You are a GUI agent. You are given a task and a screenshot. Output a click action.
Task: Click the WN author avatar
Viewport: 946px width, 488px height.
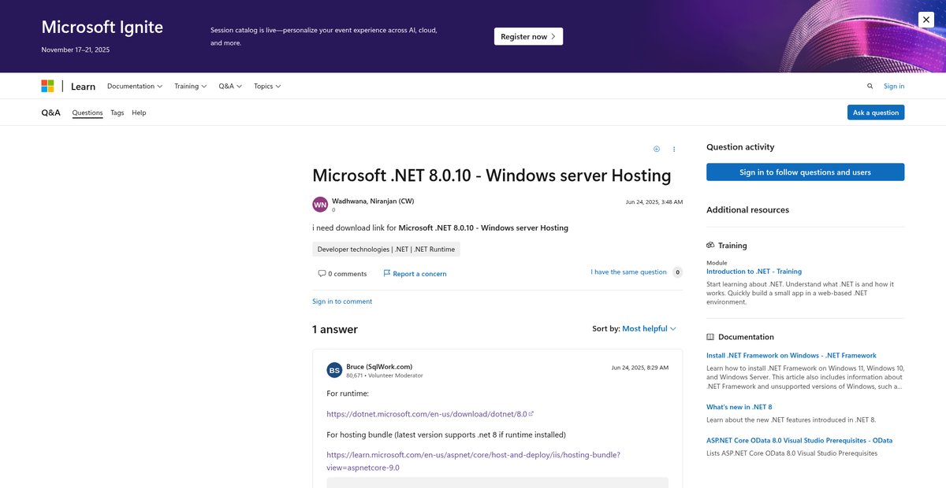point(320,205)
